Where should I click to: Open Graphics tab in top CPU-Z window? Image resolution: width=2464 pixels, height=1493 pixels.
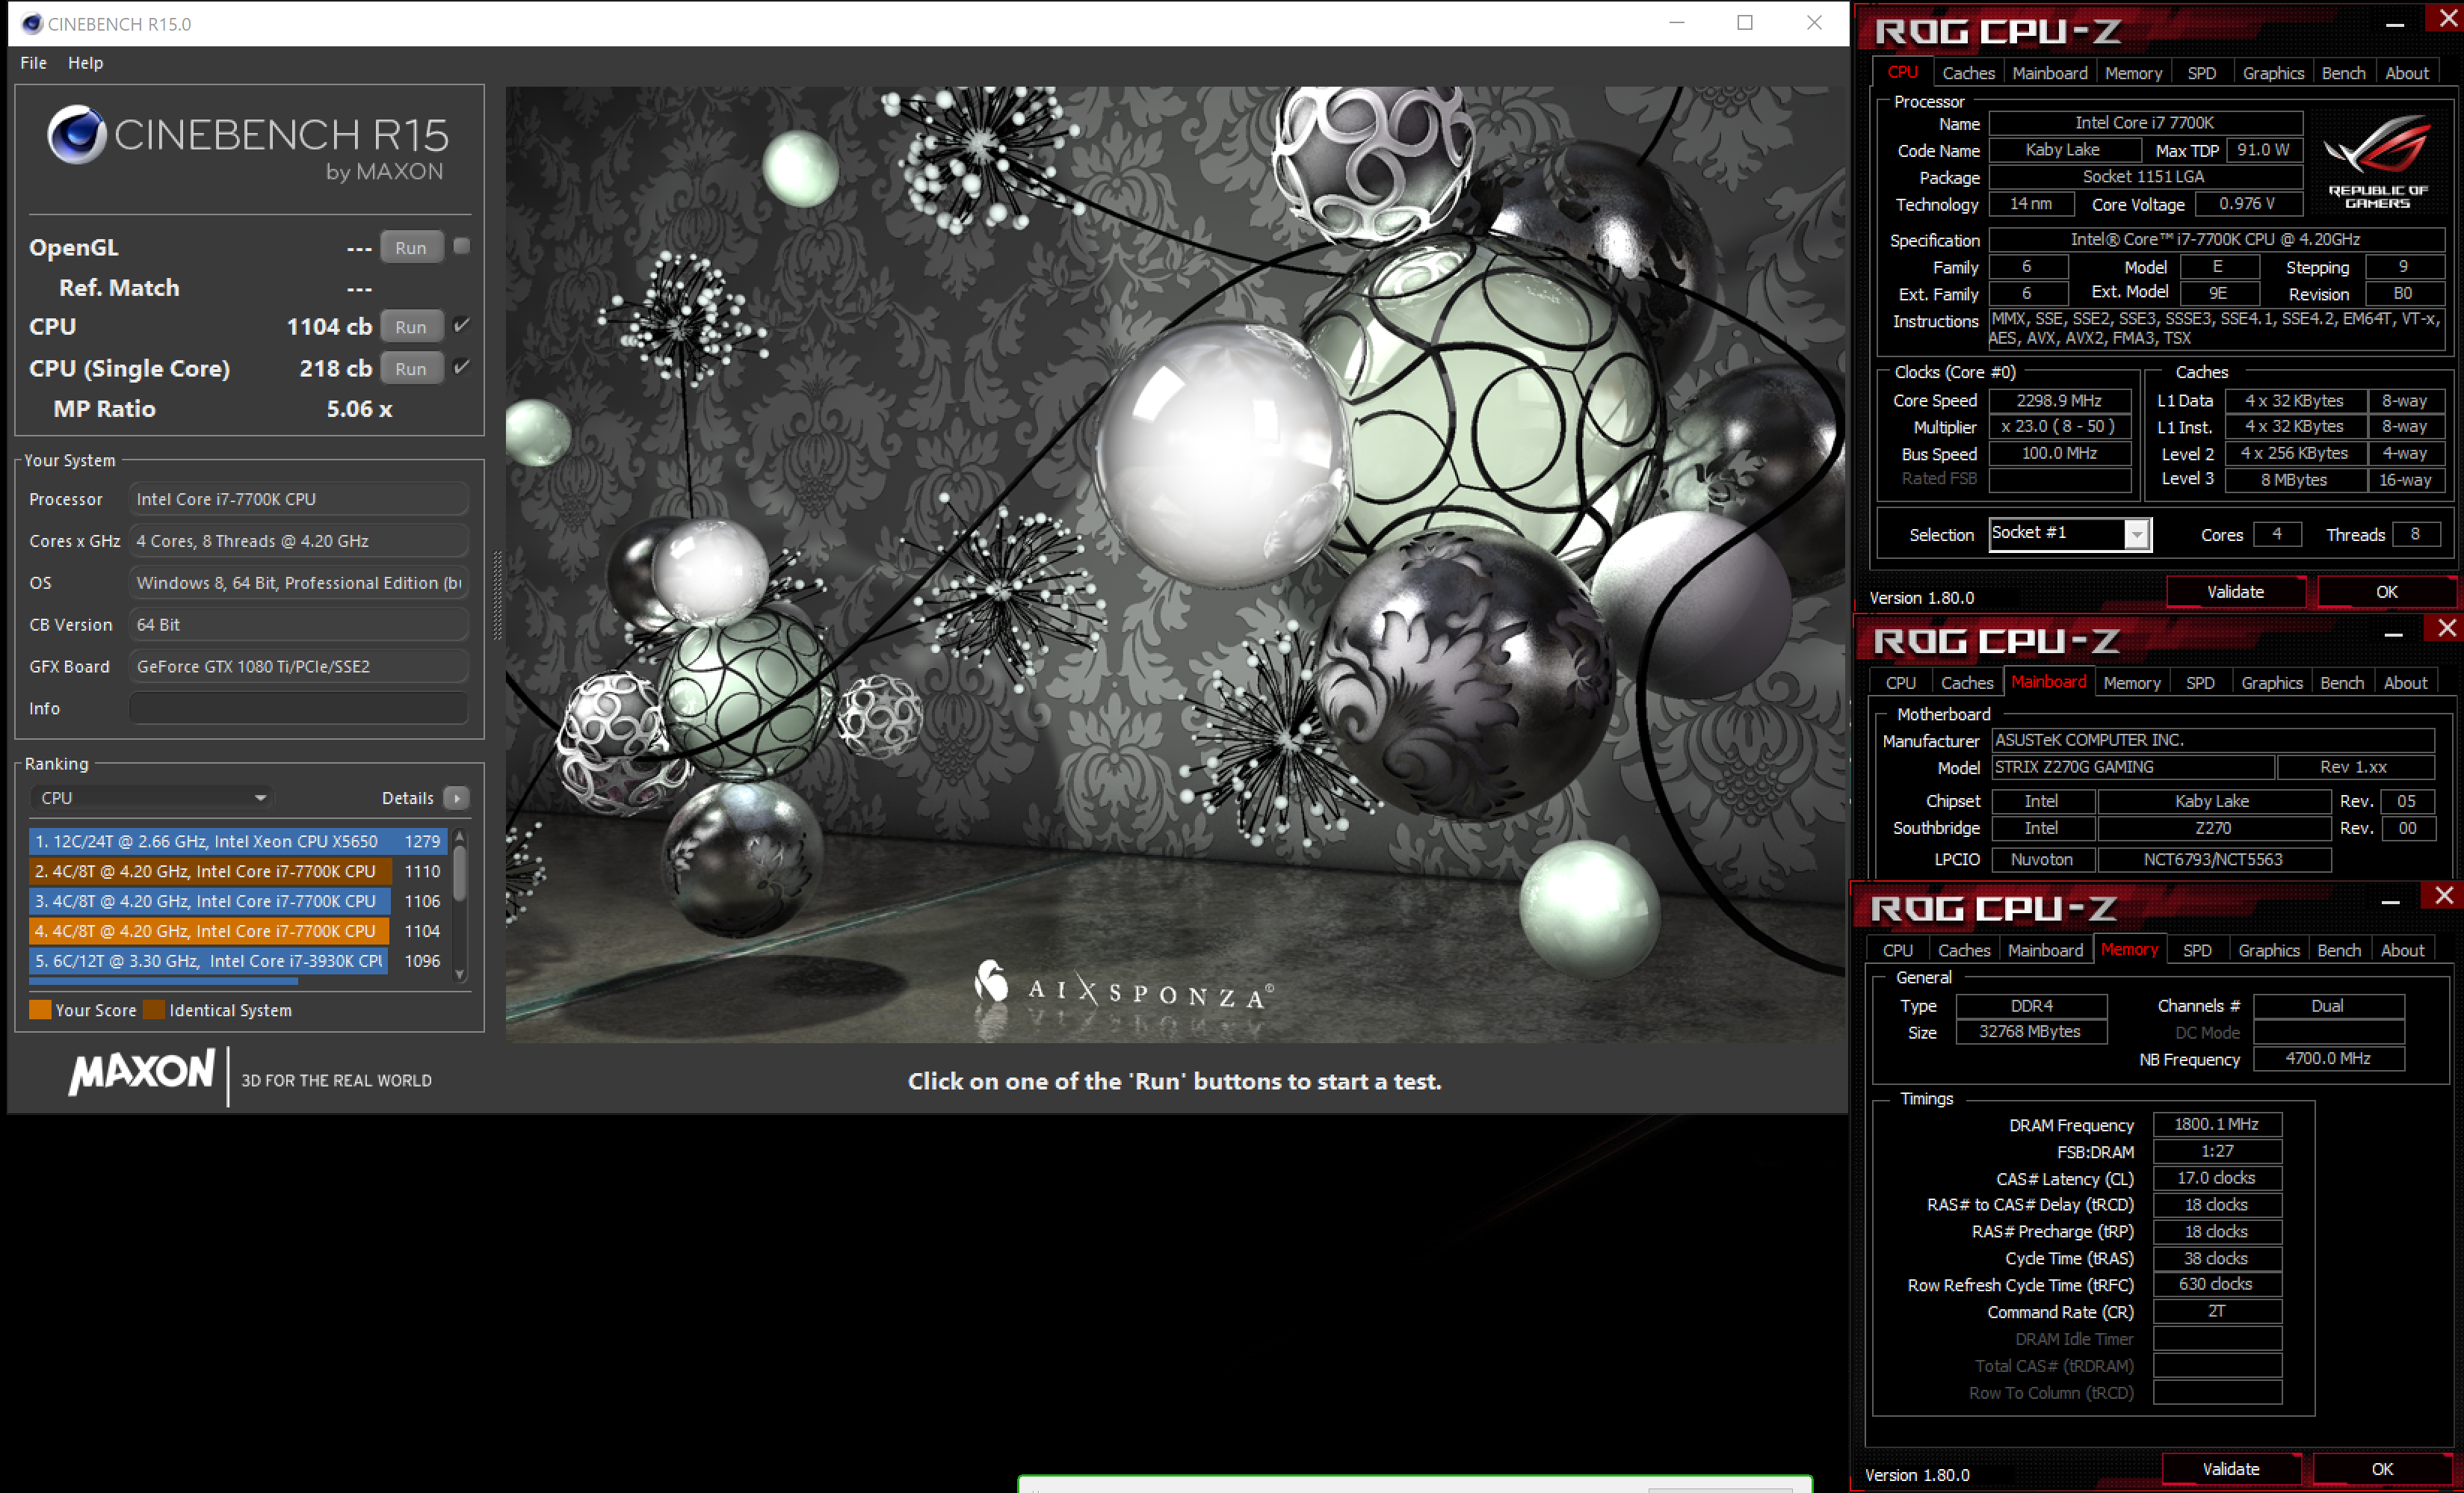point(2273,73)
